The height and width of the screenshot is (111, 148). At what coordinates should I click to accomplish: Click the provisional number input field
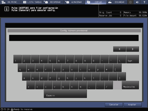(74, 38)
